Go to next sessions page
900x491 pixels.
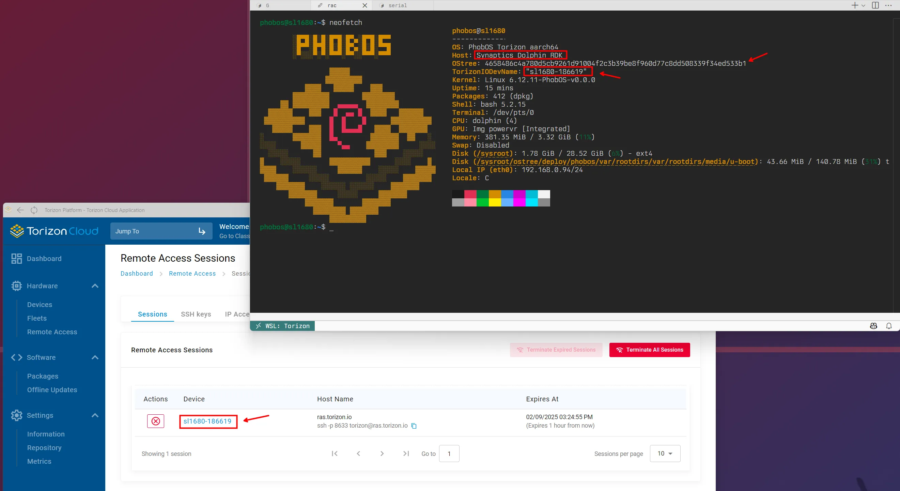382,454
